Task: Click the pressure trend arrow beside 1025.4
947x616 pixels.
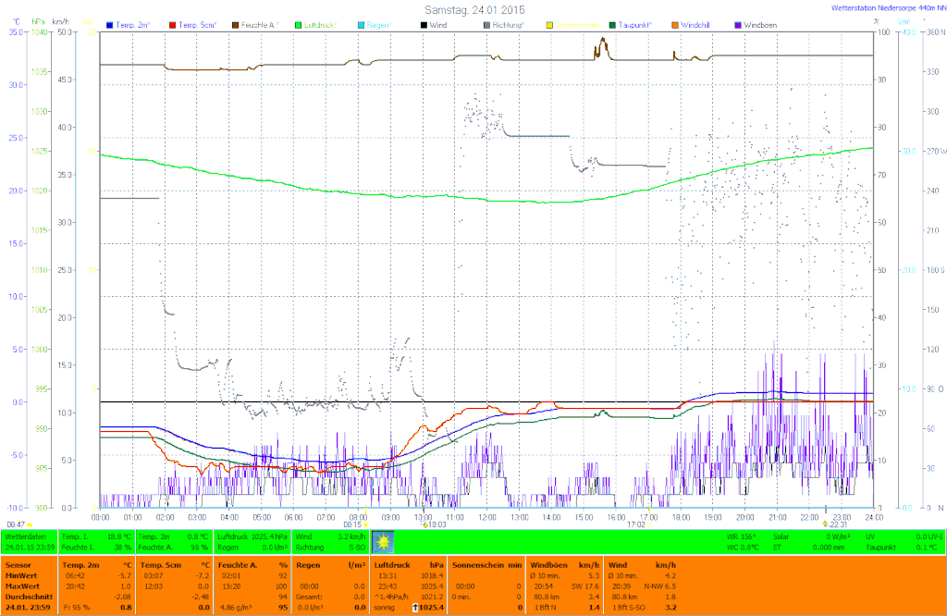Action: click(x=415, y=608)
